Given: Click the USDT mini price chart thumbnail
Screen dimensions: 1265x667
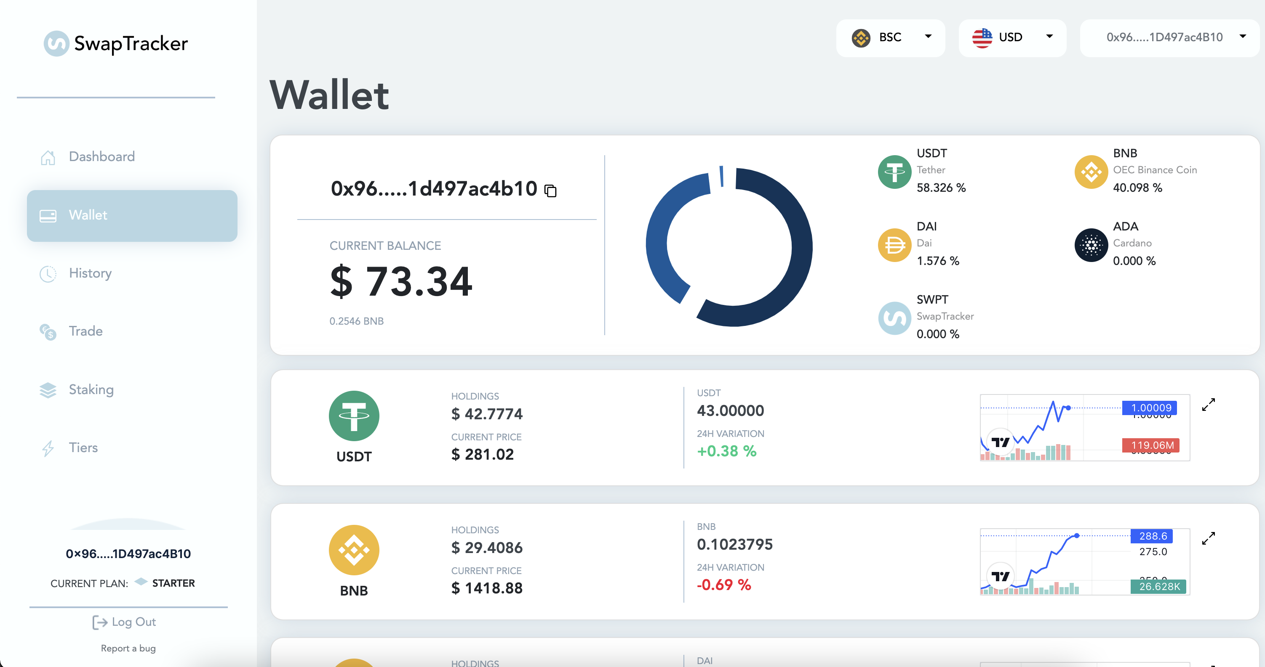Looking at the screenshot, I should tap(1084, 427).
